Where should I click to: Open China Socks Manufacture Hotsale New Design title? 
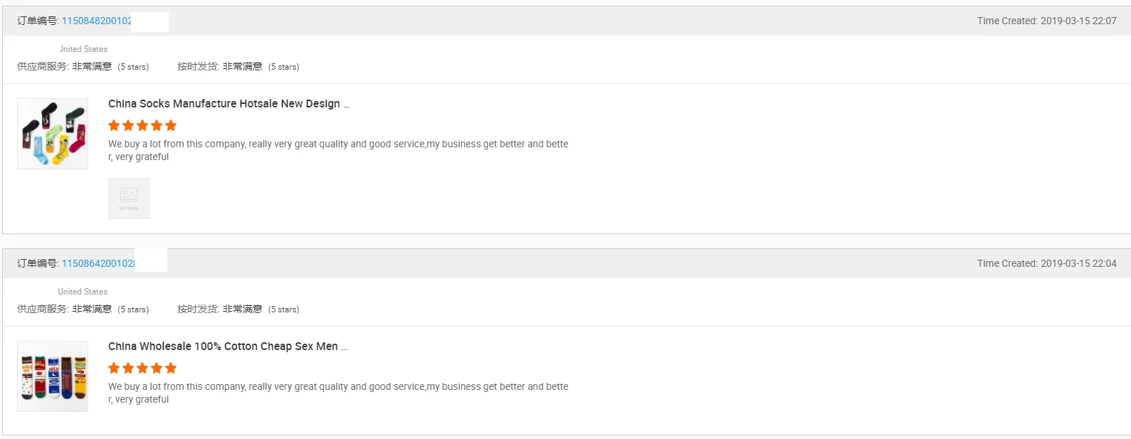pyautogui.click(x=224, y=104)
